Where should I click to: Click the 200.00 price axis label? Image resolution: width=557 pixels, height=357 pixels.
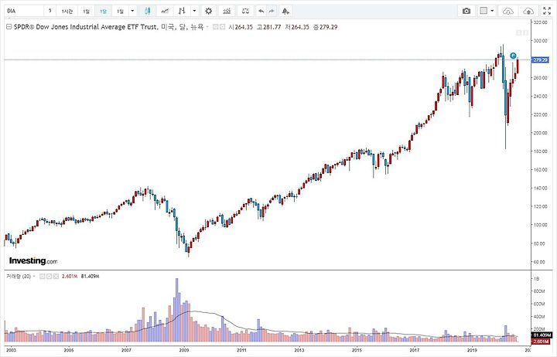540,133
